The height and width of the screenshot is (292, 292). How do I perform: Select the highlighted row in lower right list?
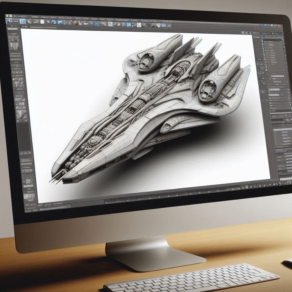coord(283,130)
